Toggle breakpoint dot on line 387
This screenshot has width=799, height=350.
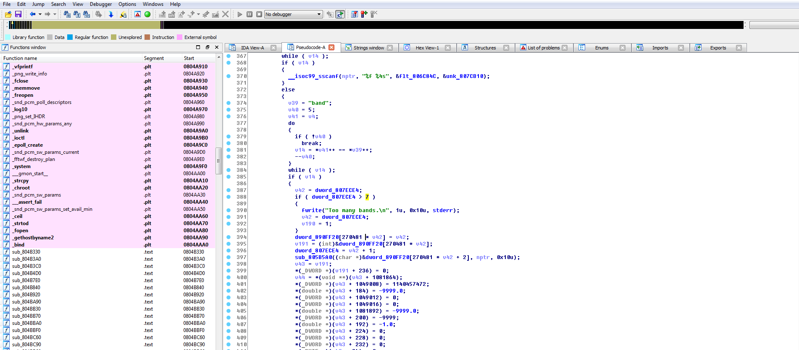click(x=229, y=190)
